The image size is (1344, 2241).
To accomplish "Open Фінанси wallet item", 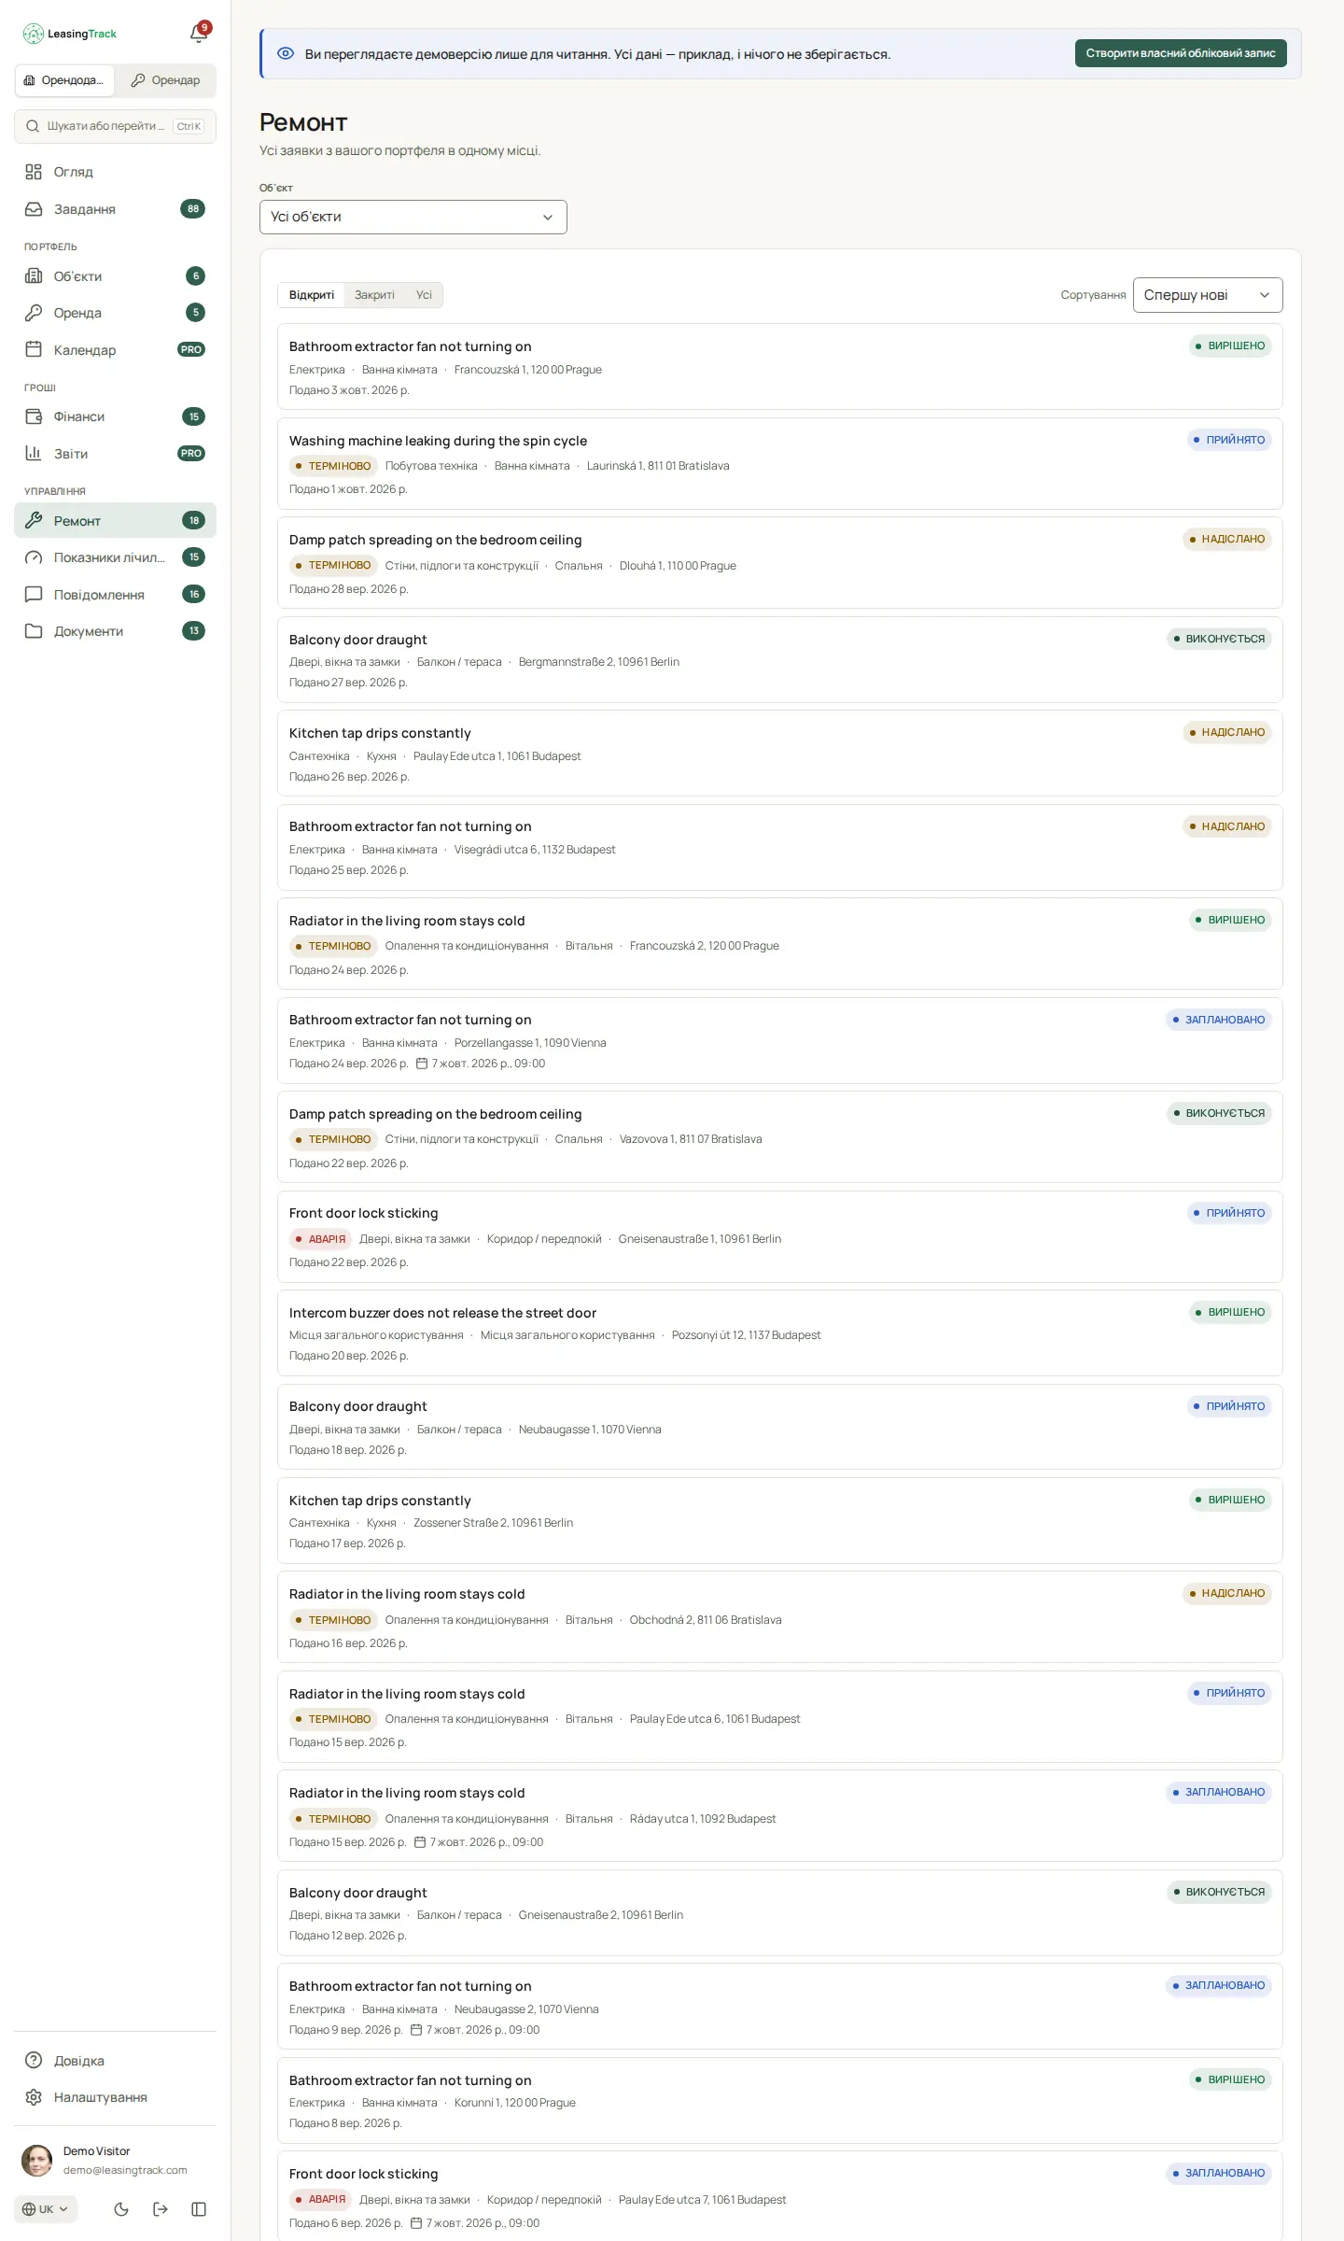I will pos(115,416).
